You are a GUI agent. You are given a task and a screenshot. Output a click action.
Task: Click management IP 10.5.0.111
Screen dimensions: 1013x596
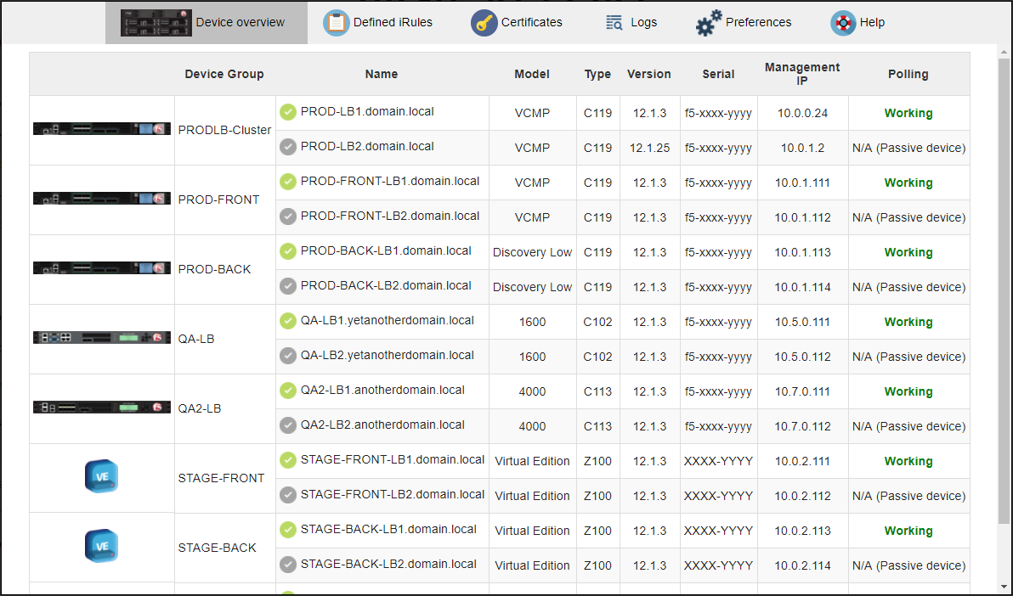coord(802,322)
